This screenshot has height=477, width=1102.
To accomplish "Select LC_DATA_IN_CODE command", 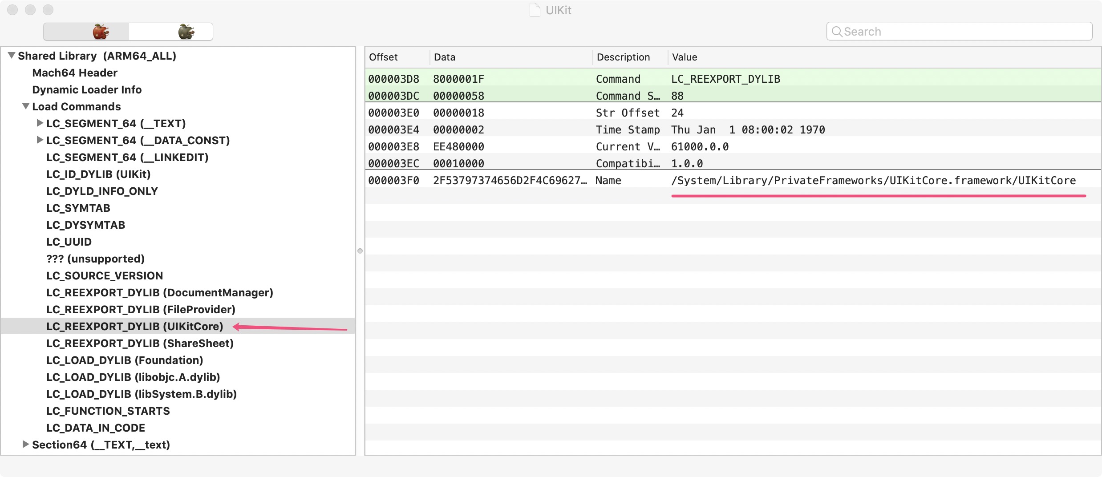I will [x=96, y=428].
